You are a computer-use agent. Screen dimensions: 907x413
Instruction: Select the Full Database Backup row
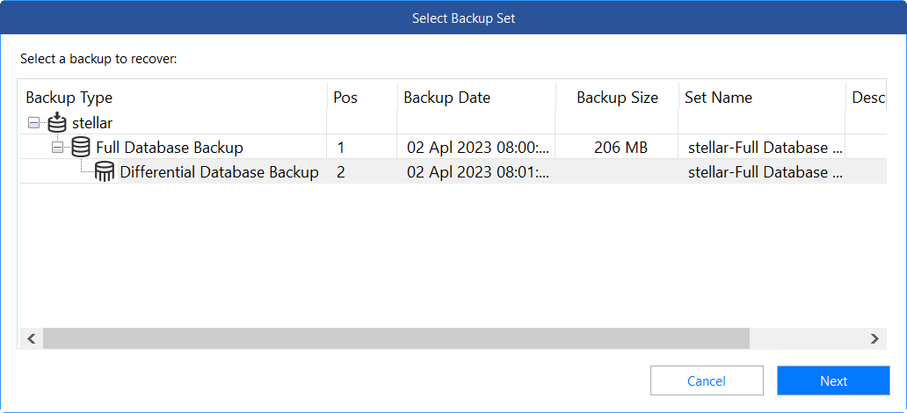coord(453,147)
